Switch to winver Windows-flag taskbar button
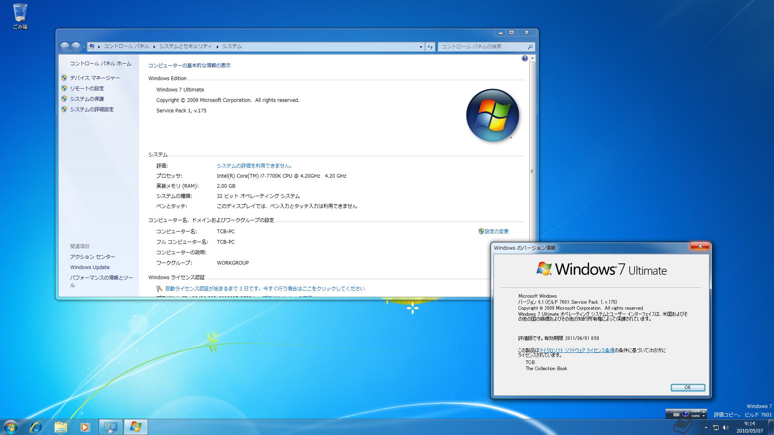This screenshot has height=435, width=774. [135, 427]
